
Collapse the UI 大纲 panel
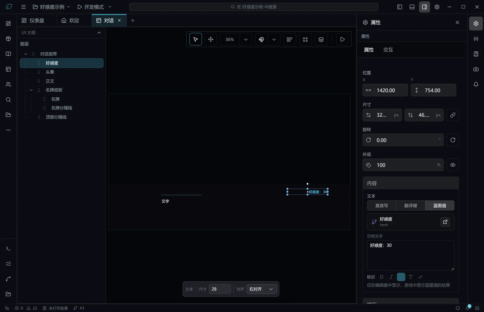[x=99, y=33]
